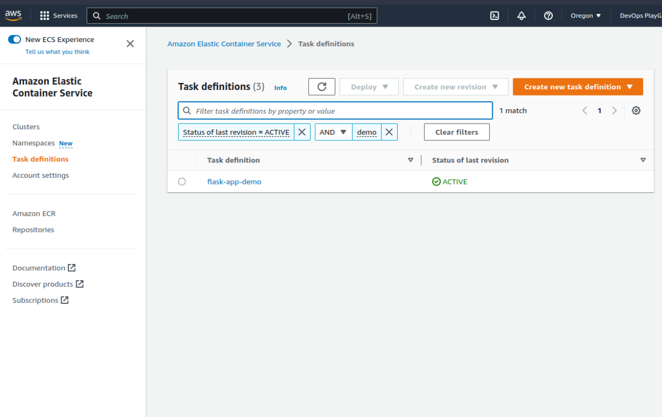Open Repositories in the sidebar
Viewport: 662px width, 417px height.
click(x=33, y=230)
